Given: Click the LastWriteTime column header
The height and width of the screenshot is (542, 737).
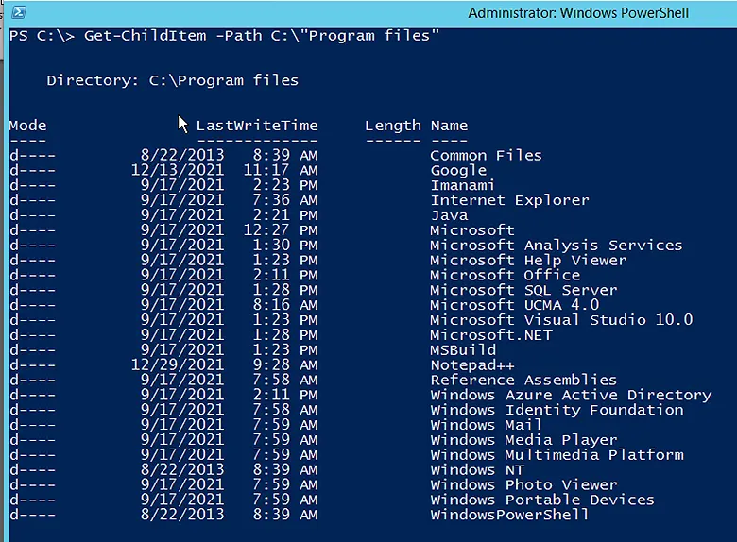Looking at the screenshot, I should (x=257, y=126).
